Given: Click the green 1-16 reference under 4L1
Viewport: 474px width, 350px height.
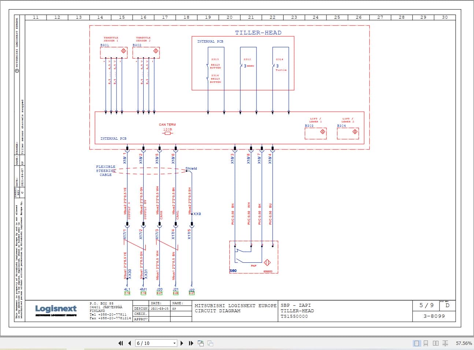Looking at the screenshot, I should [127, 293].
